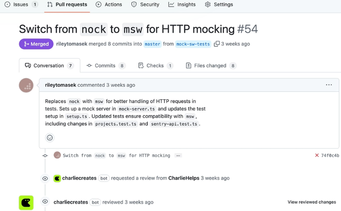341x211 pixels.
Task: Click the eye icon beside charliecreates reviewed
Action: tap(45, 202)
